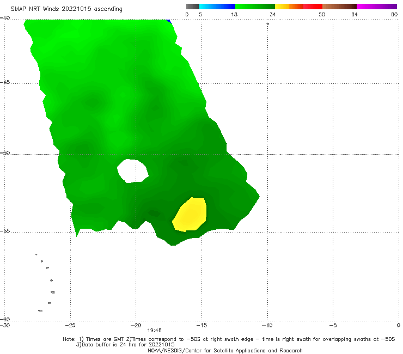Click the color bar label '18'
Screen dimensions: 403x354
(x=234, y=15)
